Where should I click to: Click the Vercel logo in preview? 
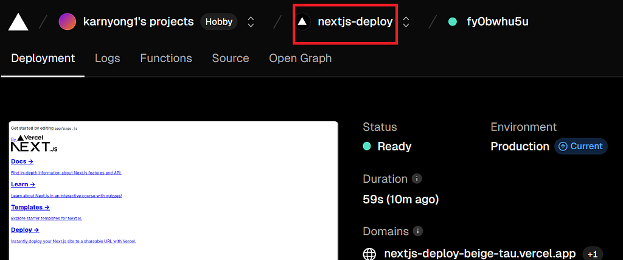[x=30, y=138]
